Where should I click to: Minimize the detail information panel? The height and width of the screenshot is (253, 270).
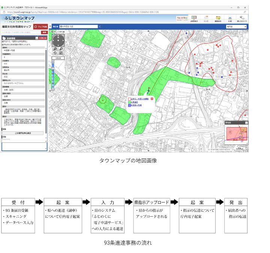coord(36,38)
